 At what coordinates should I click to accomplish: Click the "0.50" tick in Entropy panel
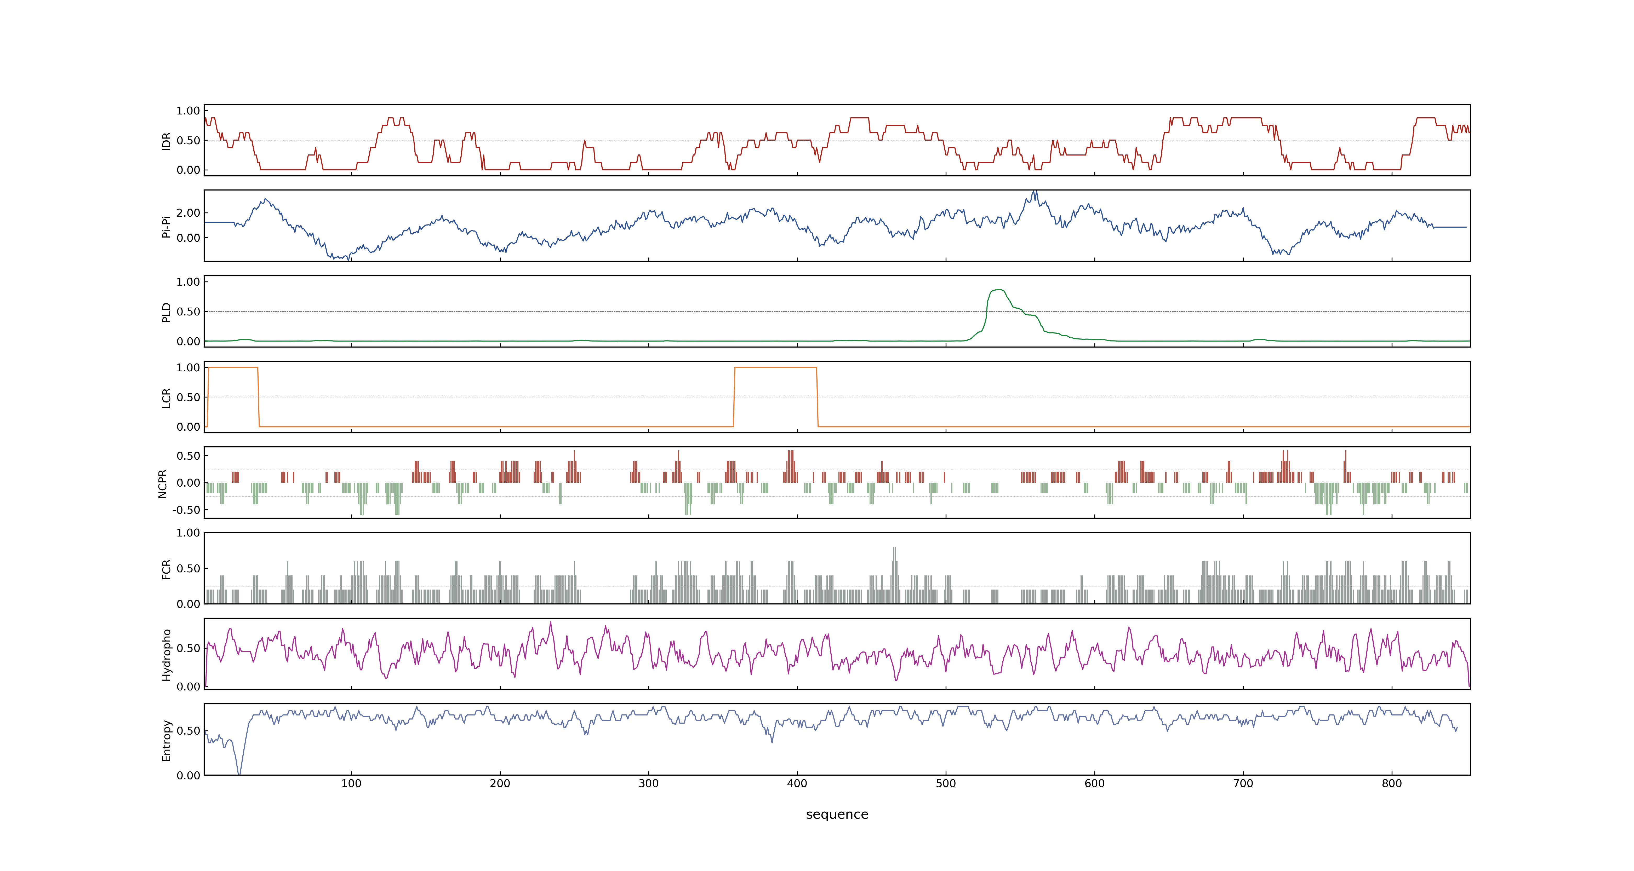(188, 731)
